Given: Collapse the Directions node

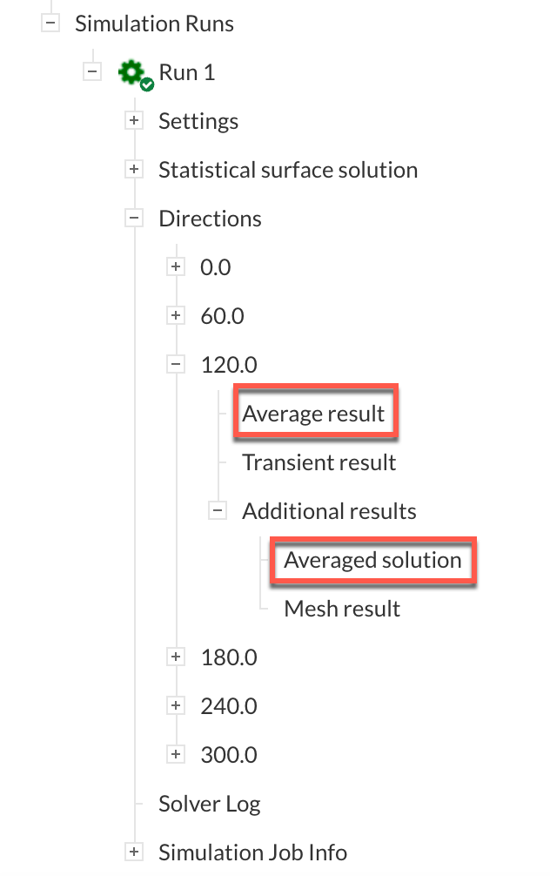Looking at the screenshot, I should pos(134,219).
